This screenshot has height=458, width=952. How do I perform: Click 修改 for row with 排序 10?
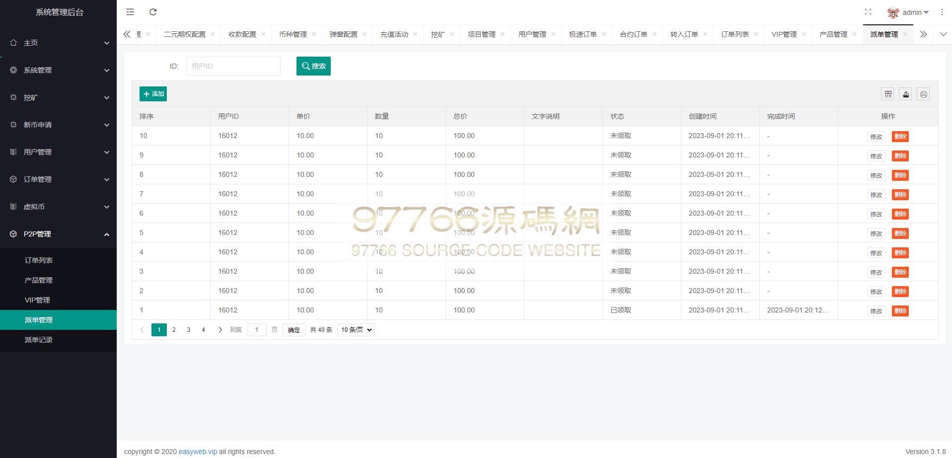tap(876, 137)
